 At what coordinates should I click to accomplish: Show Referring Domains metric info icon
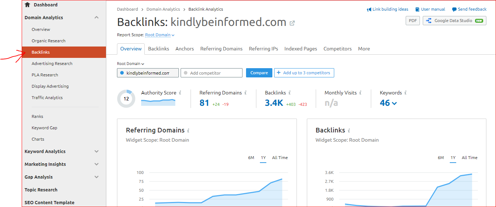[x=245, y=93]
